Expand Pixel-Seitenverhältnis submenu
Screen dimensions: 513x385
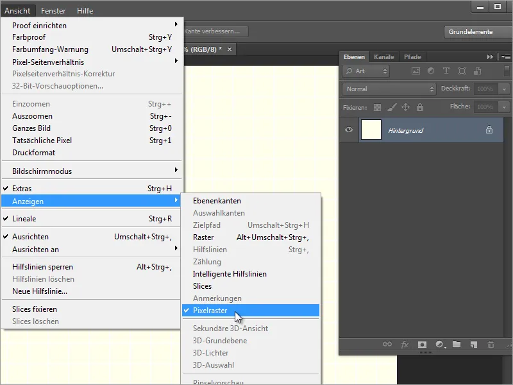(x=92, y=62)
